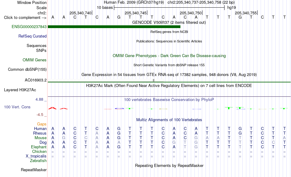Click the 'Click to complement -->' label
Image resolution: width=291 pixels, height=177 pixels.
[25, 18]
